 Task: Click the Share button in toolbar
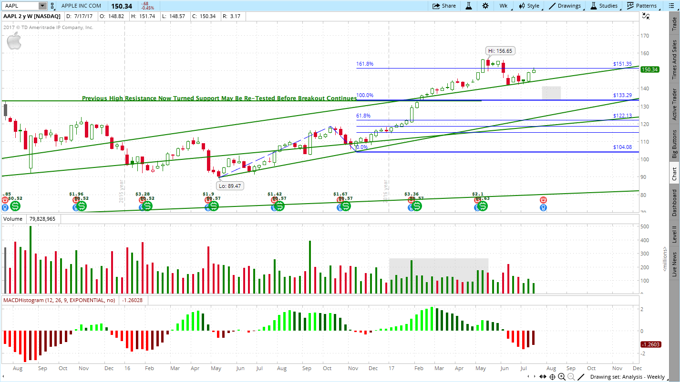click(444, 6)
